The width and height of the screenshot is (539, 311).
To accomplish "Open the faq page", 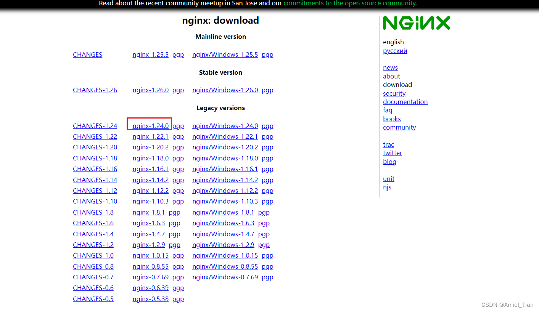I will (388, 110).
